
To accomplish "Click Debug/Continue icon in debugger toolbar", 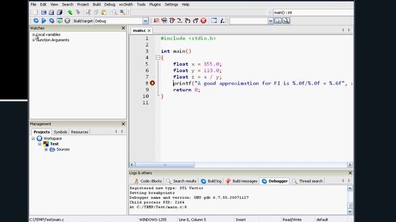I will [157, 20].
